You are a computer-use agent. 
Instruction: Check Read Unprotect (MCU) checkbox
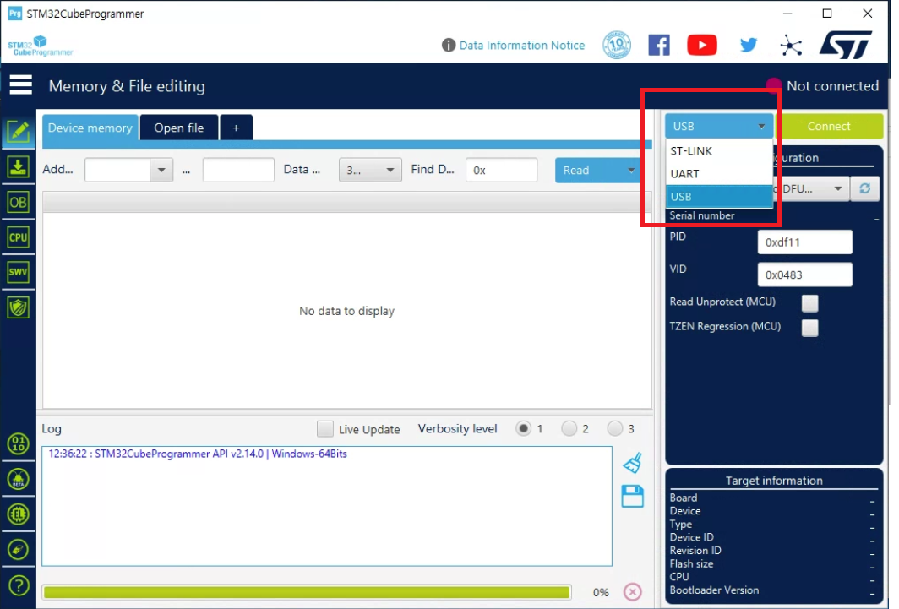tap(809, 302)
